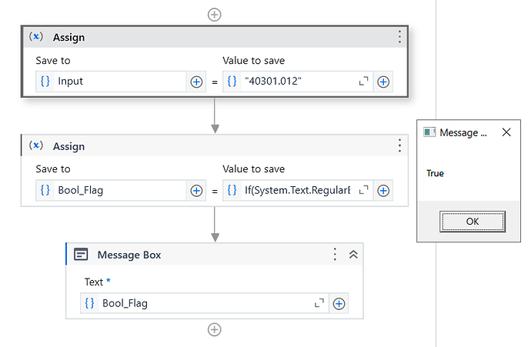Viewport: 531px width, 347px height.
Task: Expand editor for Message Box text field
Action: (x=319, y=304)
